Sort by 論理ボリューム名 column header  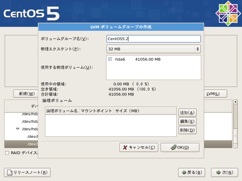point(62,111)
